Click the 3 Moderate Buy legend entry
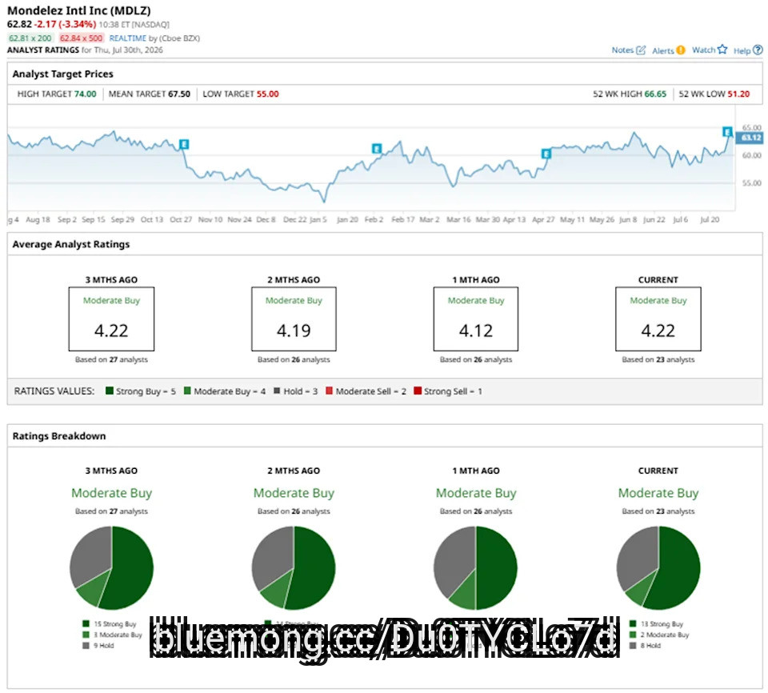This screenshot has height=693, width=768. (x=112, y=635)
